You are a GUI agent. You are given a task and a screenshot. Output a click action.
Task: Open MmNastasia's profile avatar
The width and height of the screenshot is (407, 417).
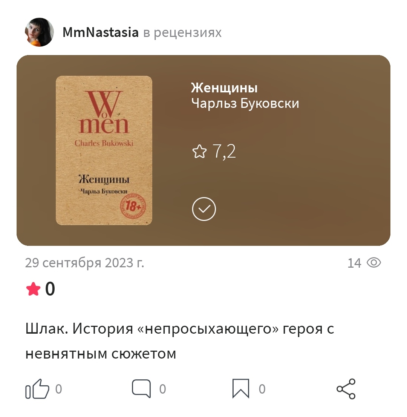(x=39, y=32)
